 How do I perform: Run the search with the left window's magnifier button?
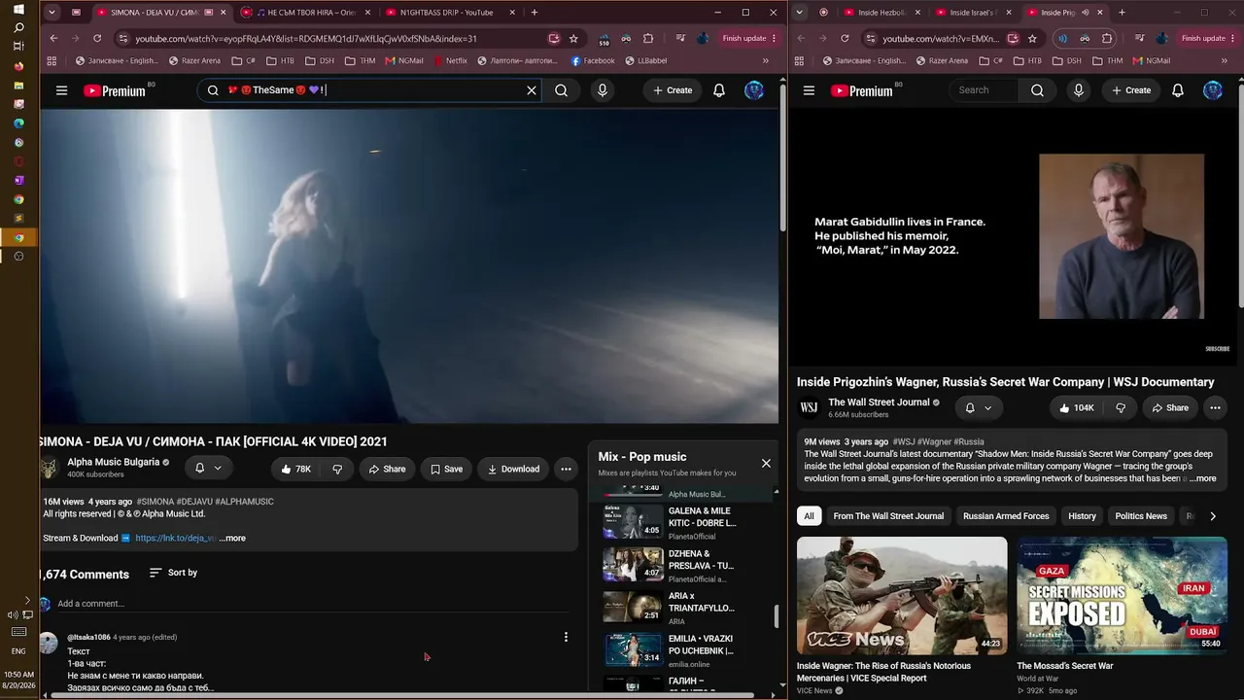[561, 90]
